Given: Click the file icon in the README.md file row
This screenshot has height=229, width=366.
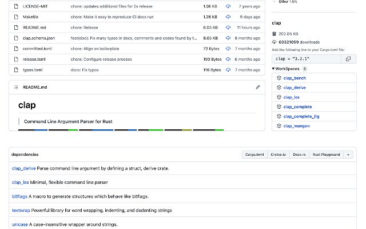Looking at the screenshot, I should click(x=16, y=27).
